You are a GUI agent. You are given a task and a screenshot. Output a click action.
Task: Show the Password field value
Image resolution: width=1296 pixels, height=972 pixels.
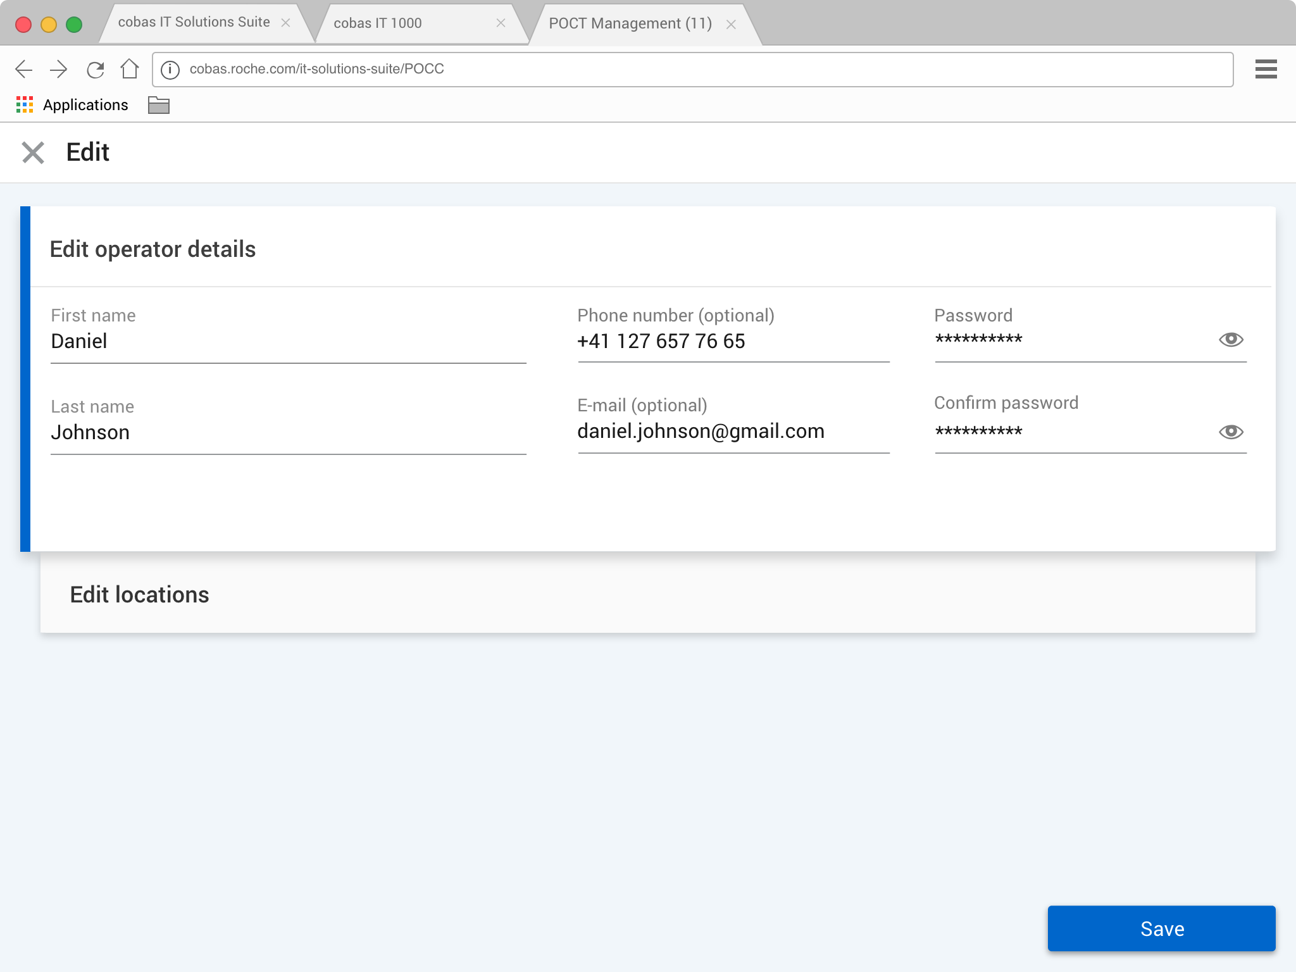1231,340
